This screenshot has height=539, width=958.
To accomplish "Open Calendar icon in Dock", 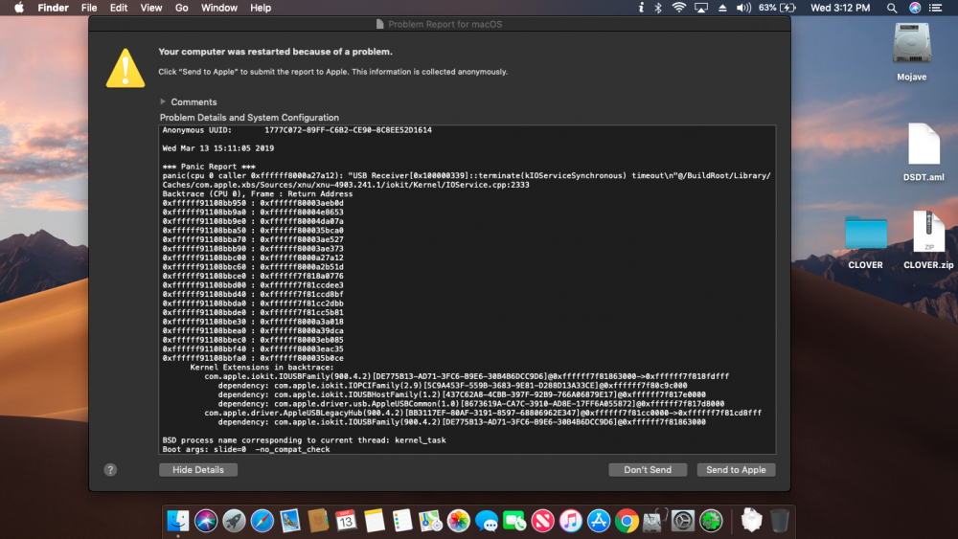I will pyautogui.click(x=346, y=521).
